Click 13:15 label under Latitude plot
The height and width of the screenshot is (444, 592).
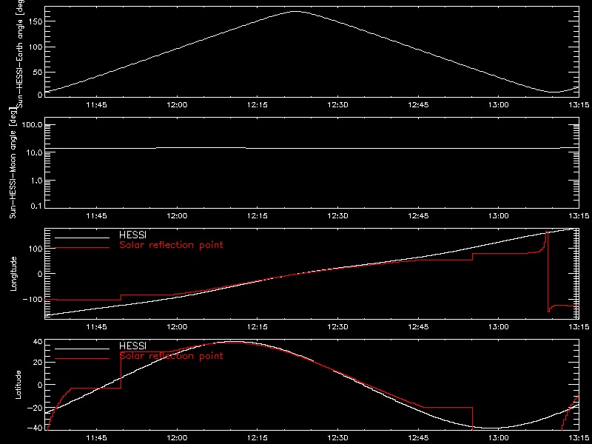tap(579, 438)
